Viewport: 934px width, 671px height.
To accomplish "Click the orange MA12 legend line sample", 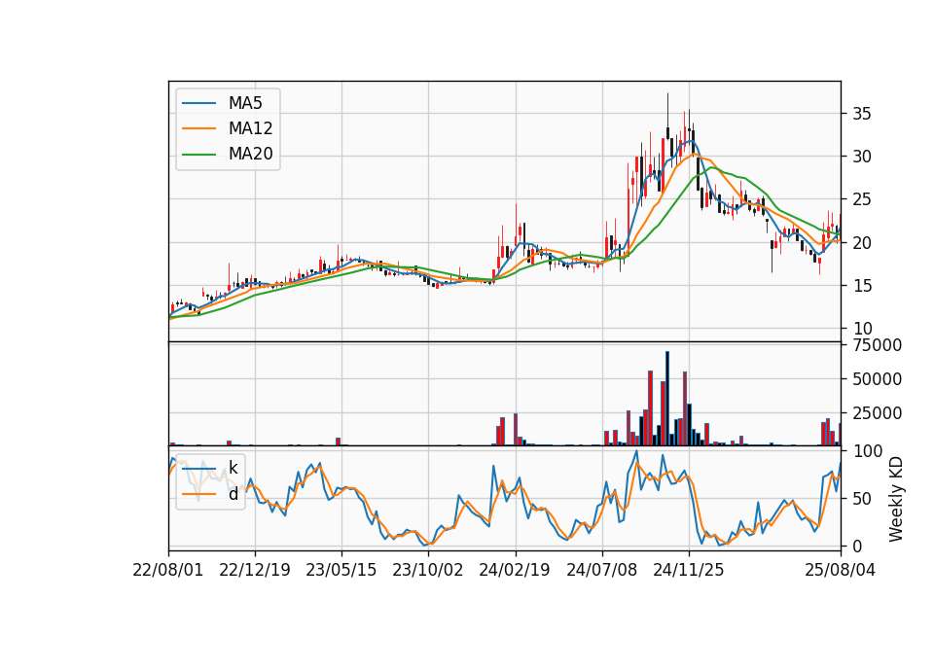I will (198, 128).
